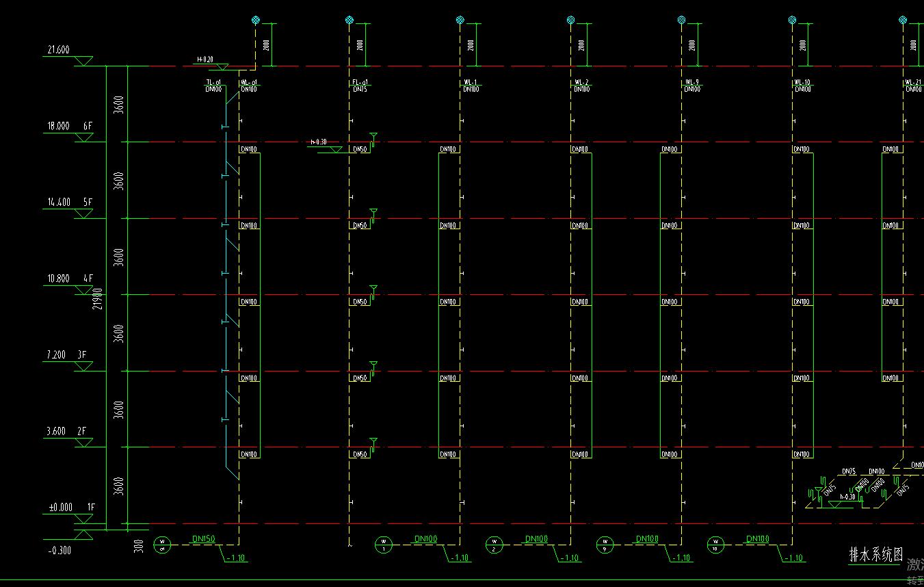Viewport: 924px width, 587px height.
Task: Select the FL-o1 riser label
Action: point(360,83)
